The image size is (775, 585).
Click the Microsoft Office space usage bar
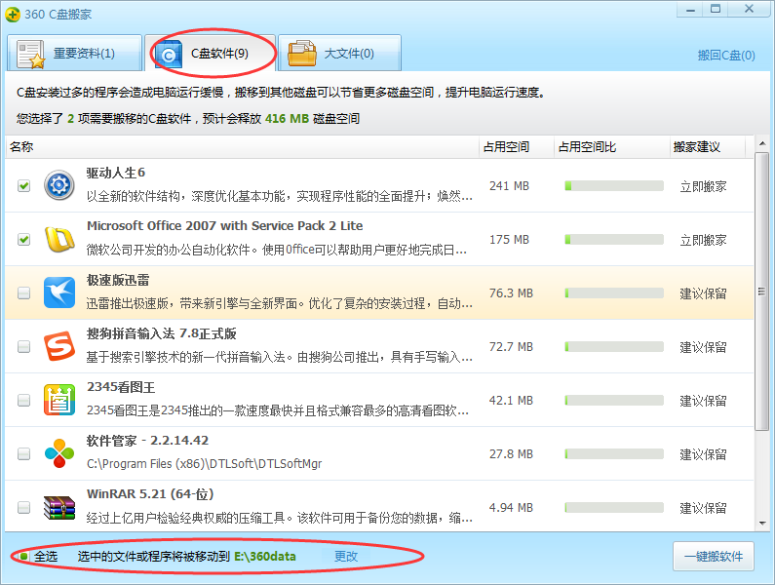pyautogui.click(x=614, y=239)
